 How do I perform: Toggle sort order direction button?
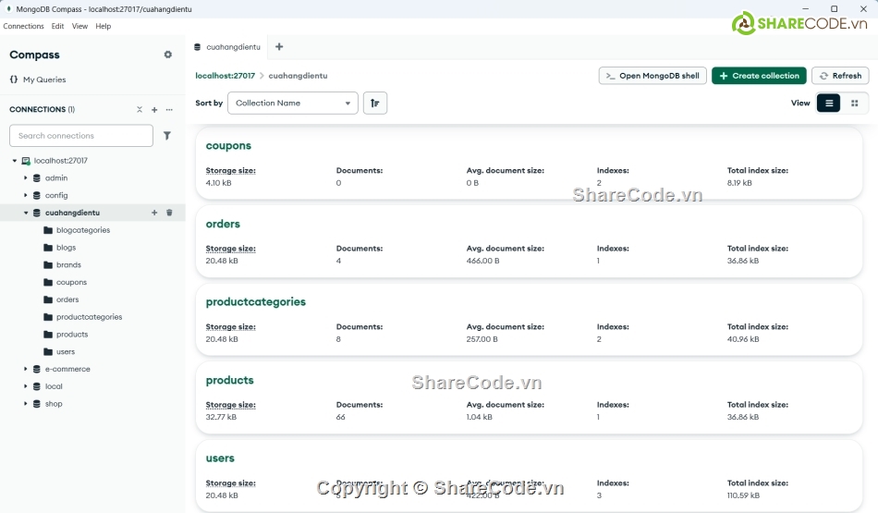(375, 103)
